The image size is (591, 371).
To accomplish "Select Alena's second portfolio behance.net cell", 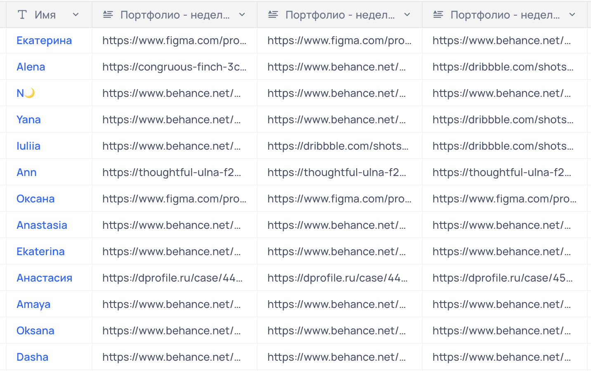I will [340, 67].
